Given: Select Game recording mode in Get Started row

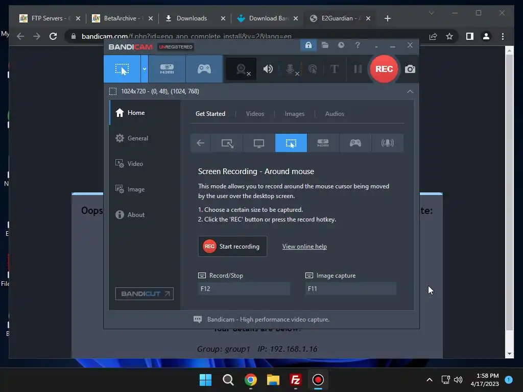Looking at the screenshot, I should click(355, 143).
